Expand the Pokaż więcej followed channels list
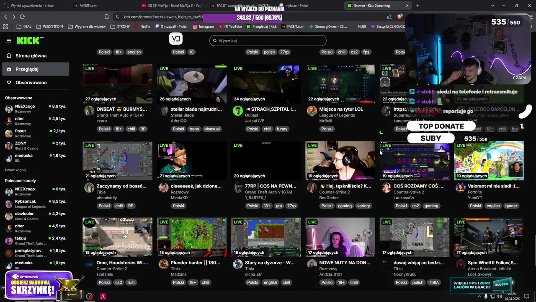The width and height of the screenshot is (536, 302). pyautogui.click(x=15, y=170)
